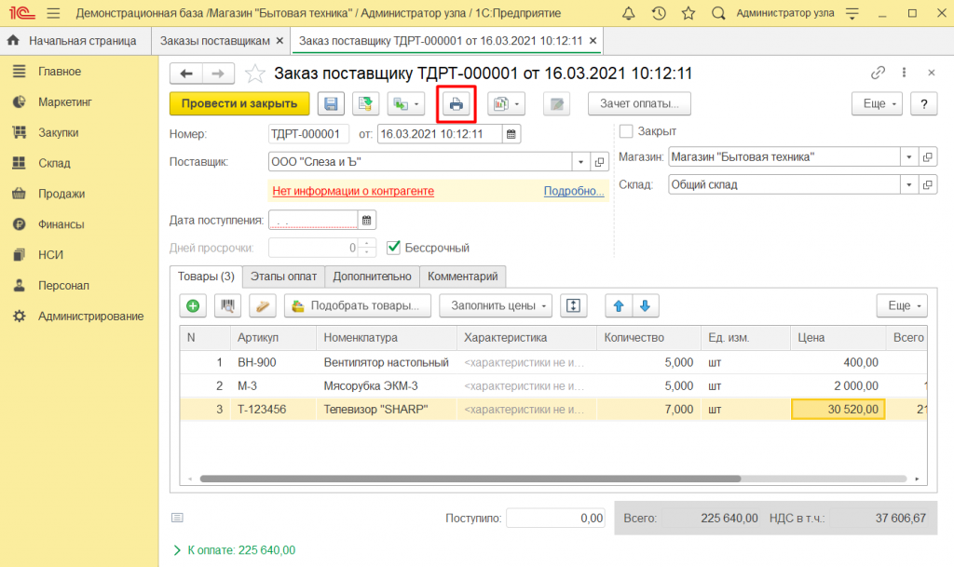Enable the Закрыт checkbox
This screenshot has height=567, width=954.
[x=626, y=131]
